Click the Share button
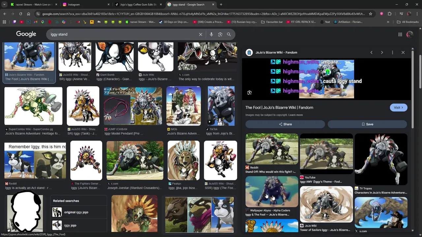Image resolution: width=422 pixels, height=237 pixels. pyautogui.click(x=285, y=124)
